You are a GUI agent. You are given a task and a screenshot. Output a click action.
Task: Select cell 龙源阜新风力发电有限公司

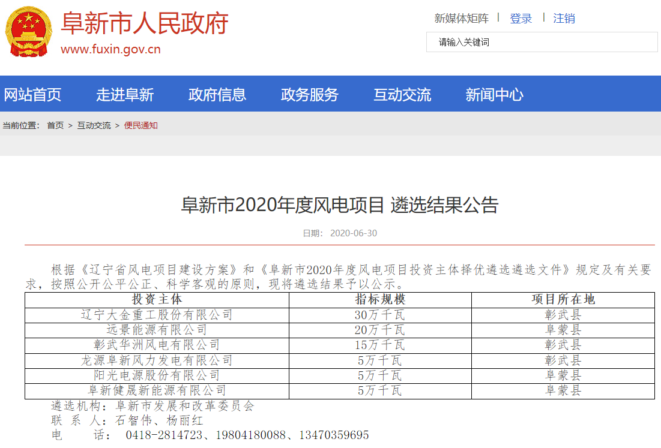pos(157,360)
